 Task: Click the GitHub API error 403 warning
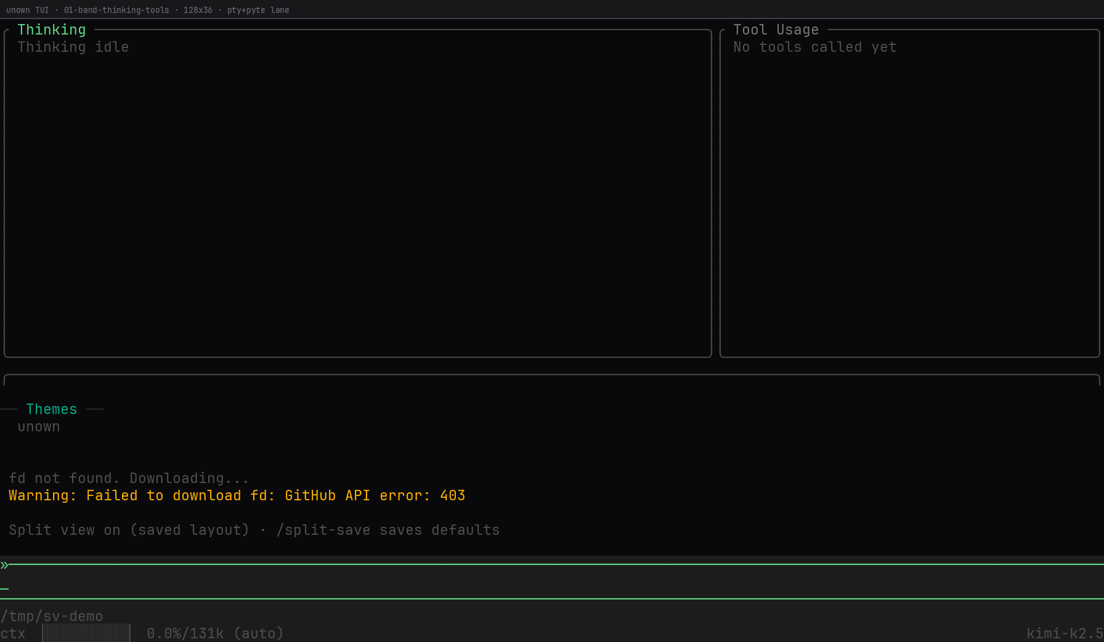[x=237, y=495]
